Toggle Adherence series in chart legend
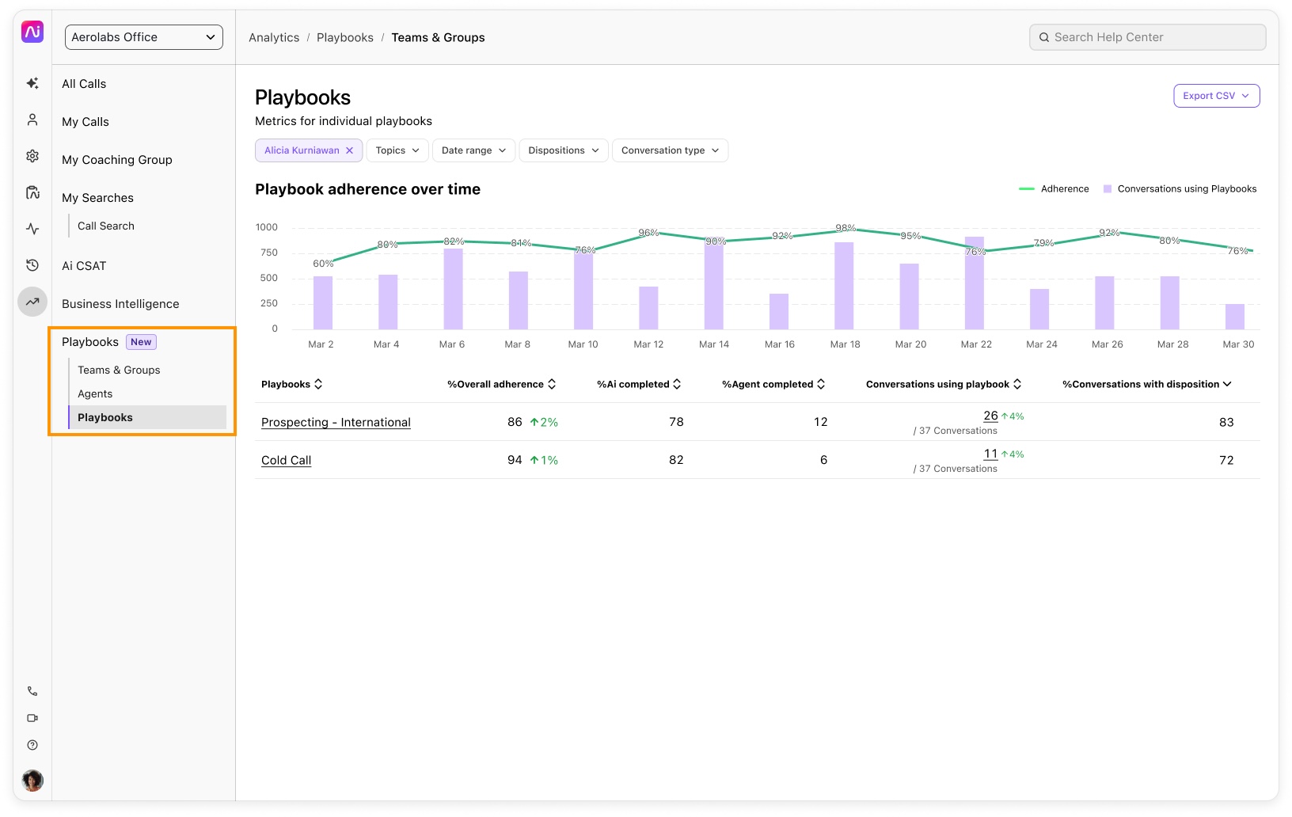The image size is (1292, 817). (1054, 188)
